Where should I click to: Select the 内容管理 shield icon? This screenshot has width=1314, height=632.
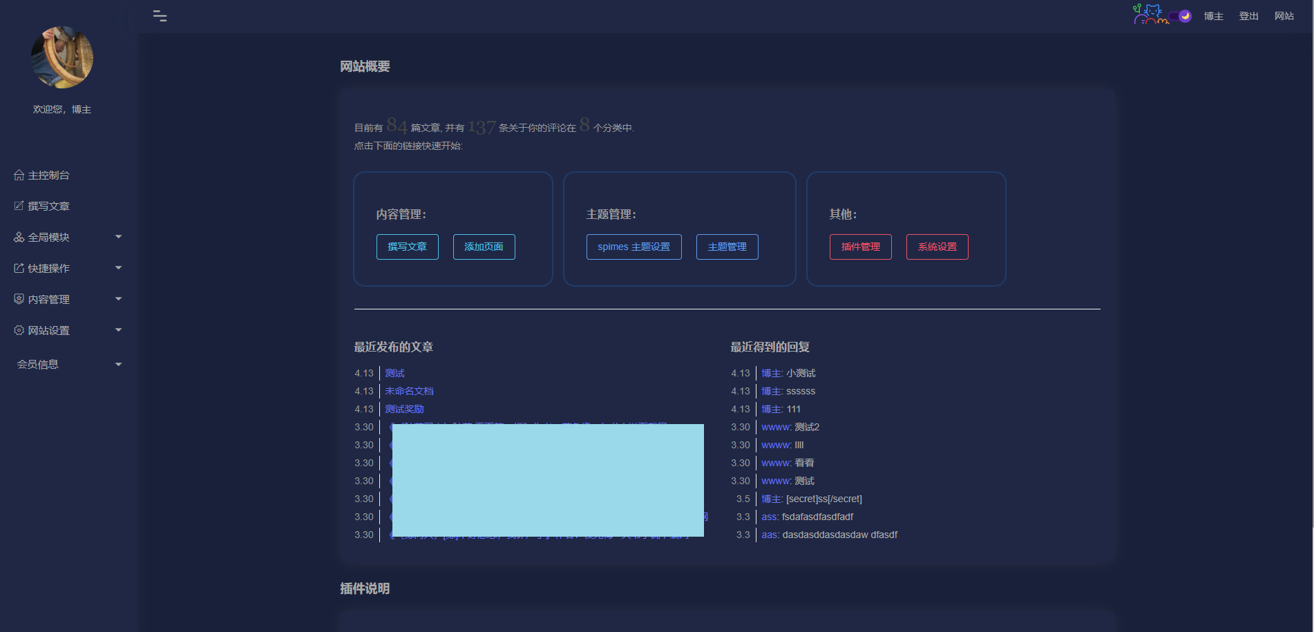(19, 298)
